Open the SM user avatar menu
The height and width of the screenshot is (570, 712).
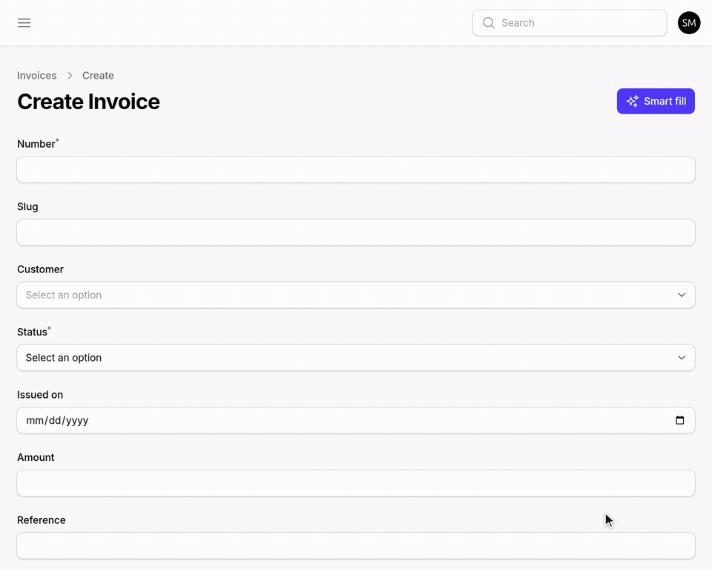(689, 23)
